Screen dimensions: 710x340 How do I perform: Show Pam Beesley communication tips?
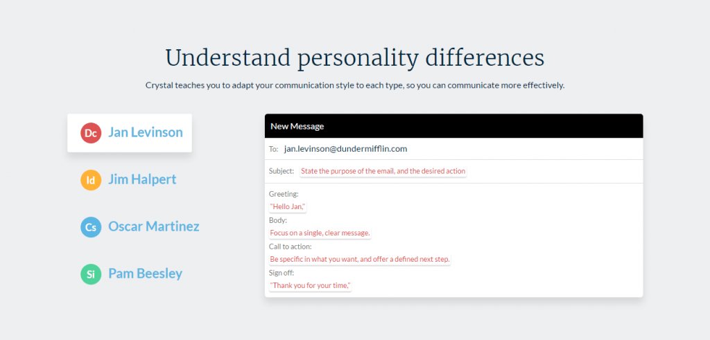[145, 274]
